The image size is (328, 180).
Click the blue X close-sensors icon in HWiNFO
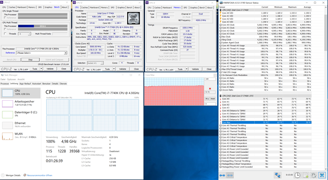pos(322,175)
